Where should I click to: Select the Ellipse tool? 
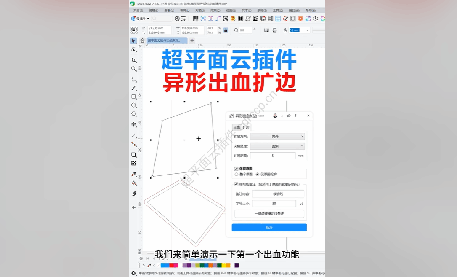[x=133, y=105]
